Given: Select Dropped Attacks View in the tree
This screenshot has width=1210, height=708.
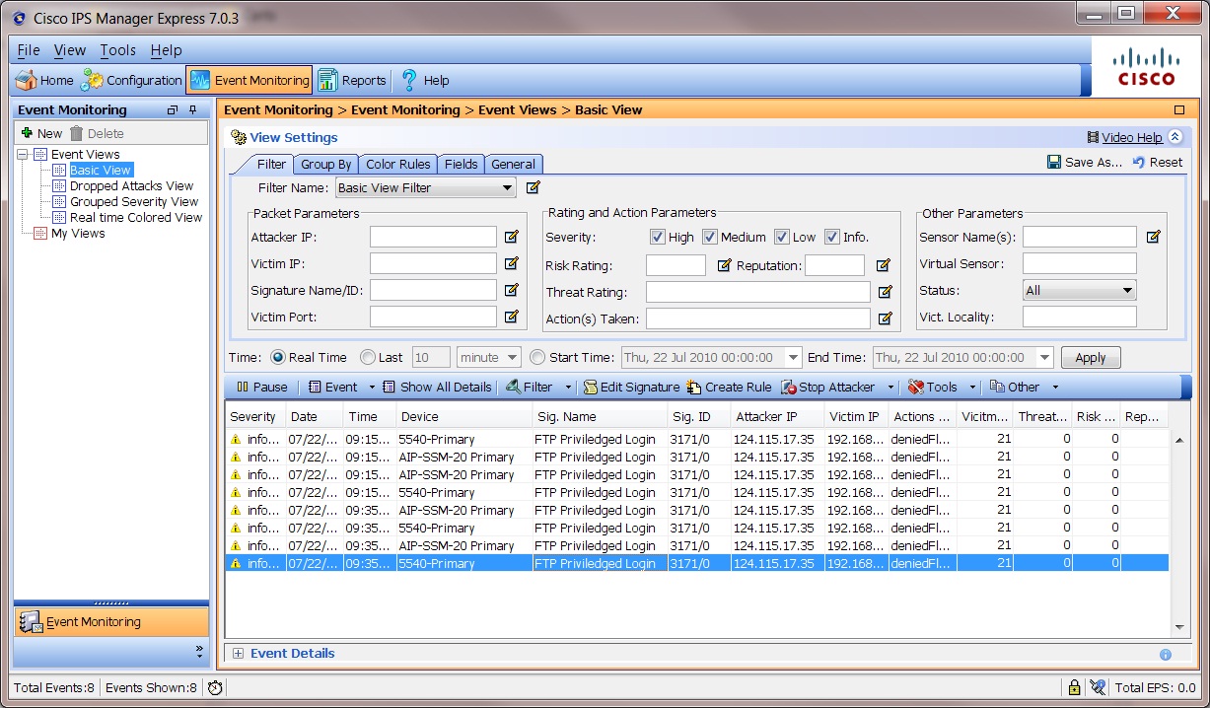Looking at the screenshot, I should 131,186.
